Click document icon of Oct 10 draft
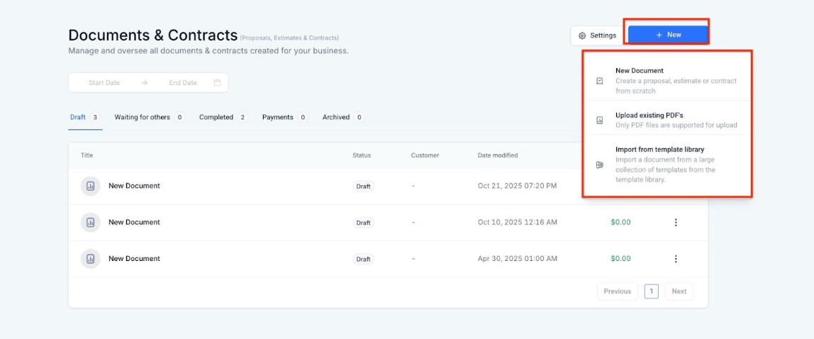The image size is (814, 339). [x=90, y=223]
